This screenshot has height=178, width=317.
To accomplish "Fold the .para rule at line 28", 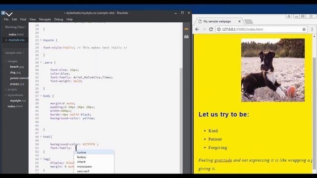I will pyautogui.click(x=41, y=62).
